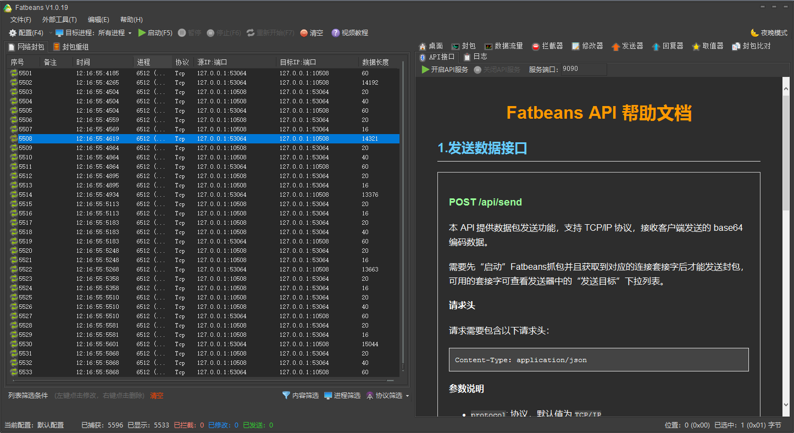Open the 修改器 (Modifier) panel
794x433 pixels.
[587, 46]
